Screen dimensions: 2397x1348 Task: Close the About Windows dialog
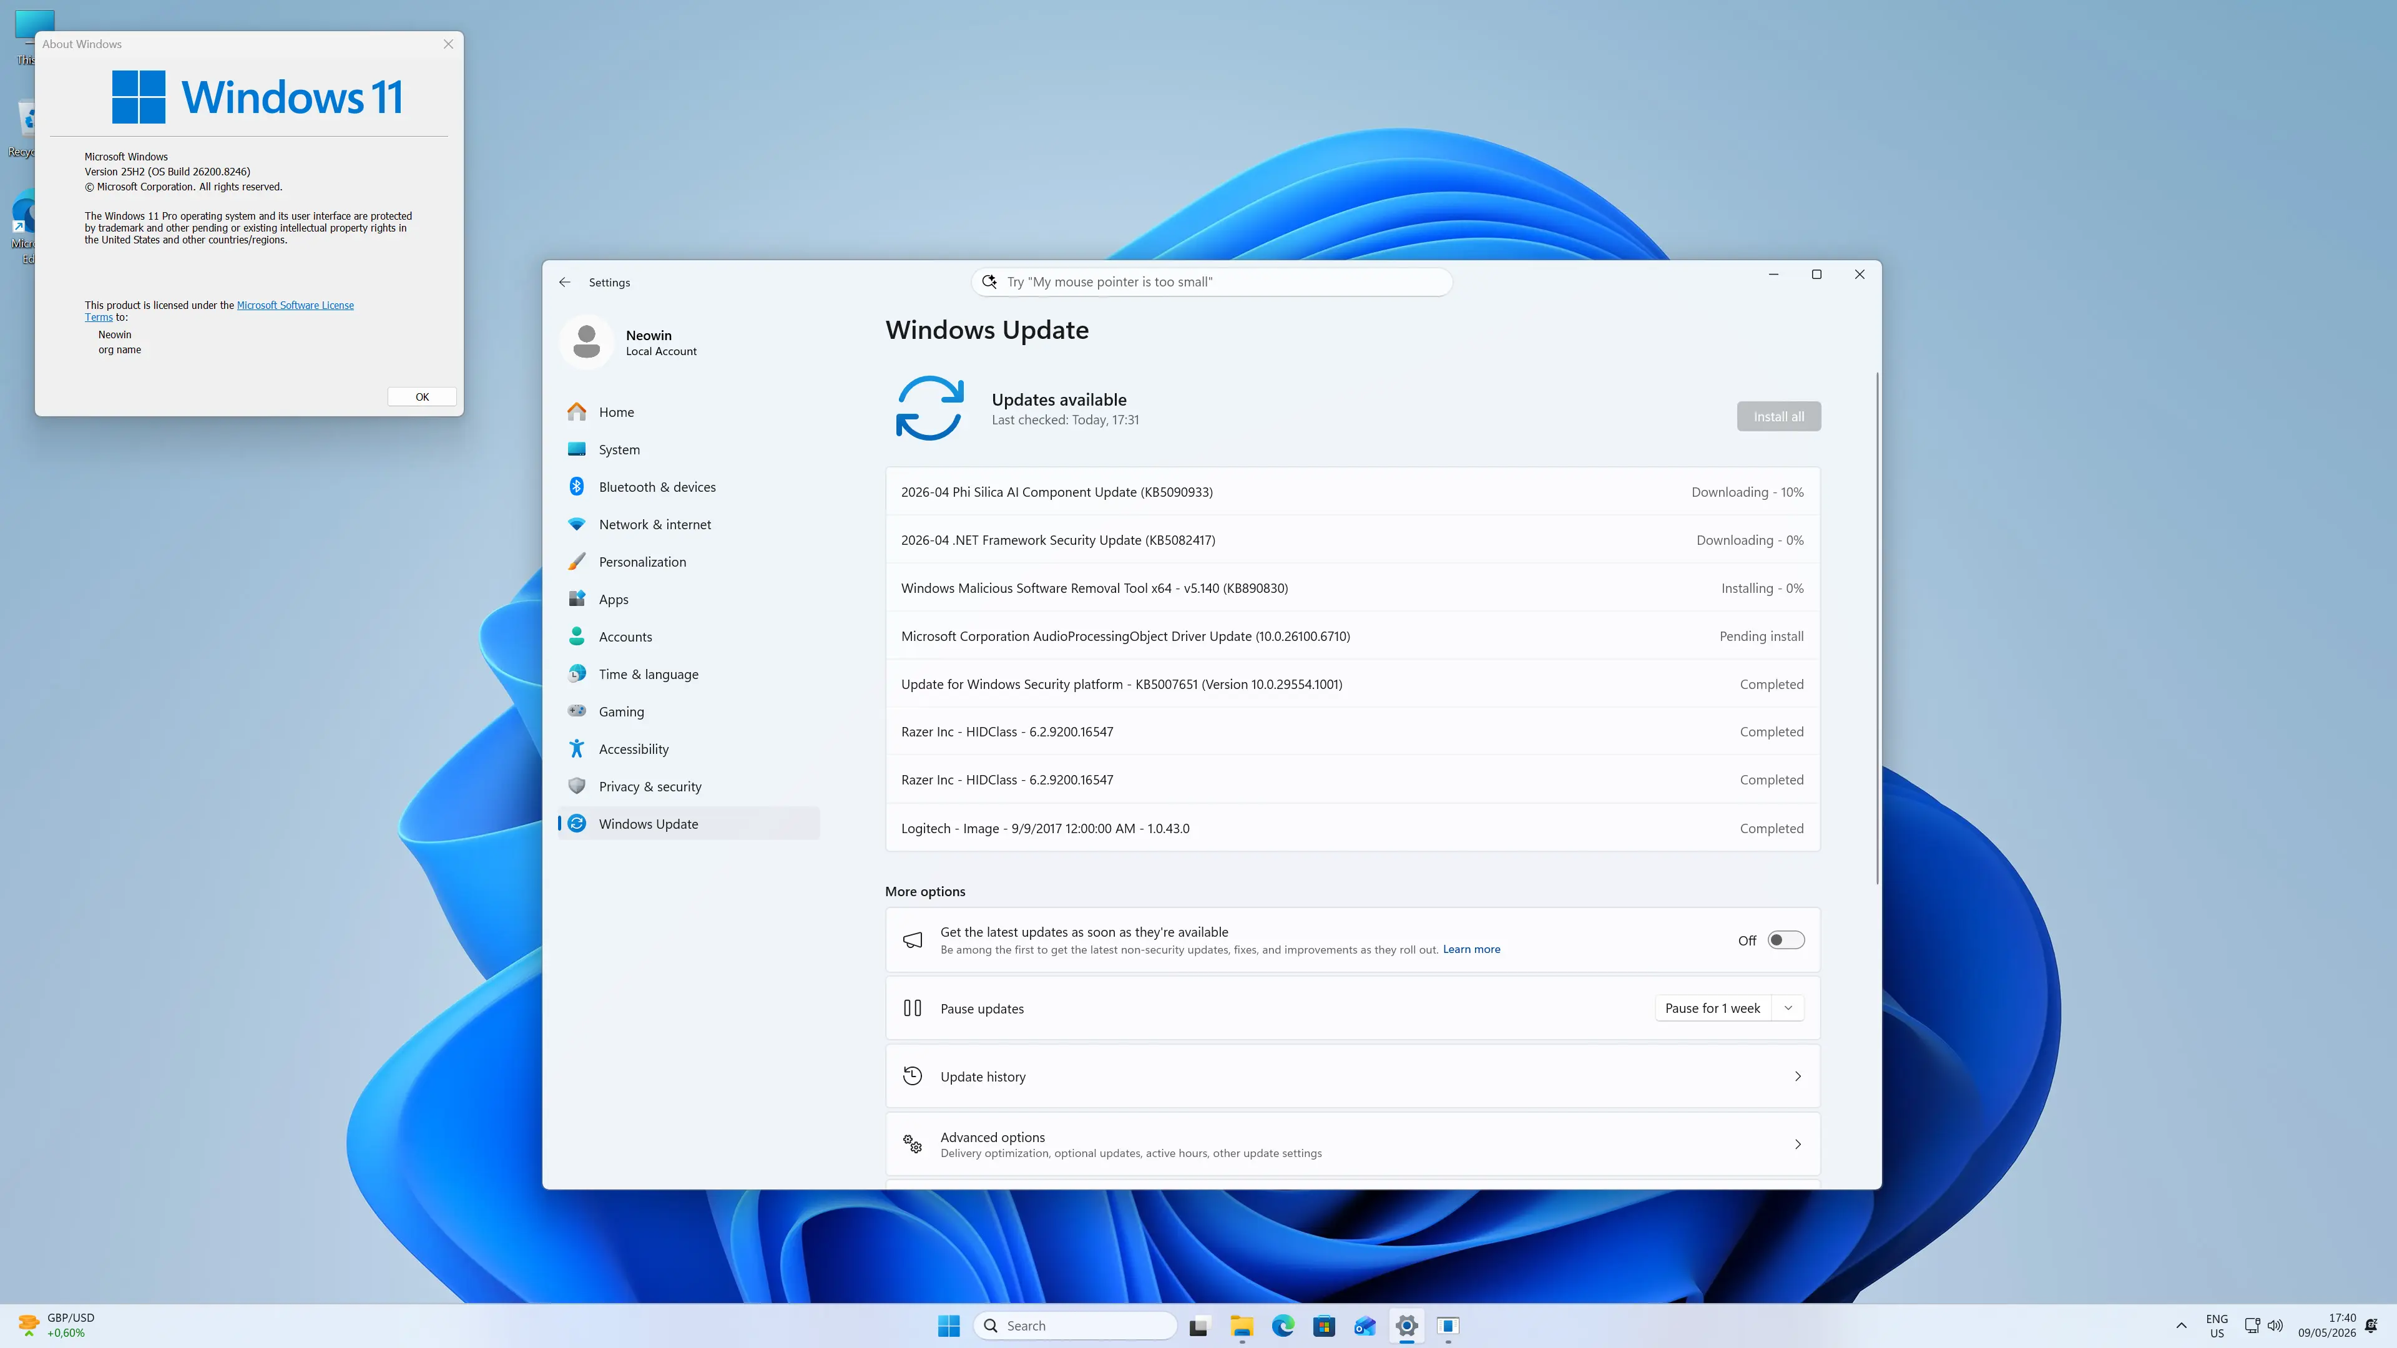pos(449,44)
